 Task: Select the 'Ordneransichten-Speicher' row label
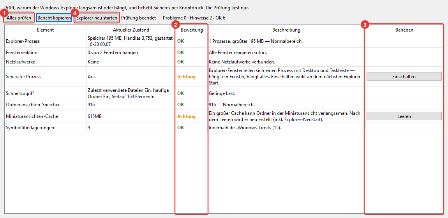pyautogui.click(x=33, y=105)
